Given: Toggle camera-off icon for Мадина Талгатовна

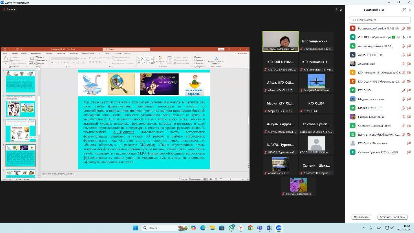Looking at the screenshot, I should coord(409,99).
